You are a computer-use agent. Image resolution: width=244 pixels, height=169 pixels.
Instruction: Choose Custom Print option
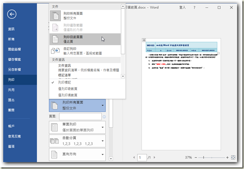tap(85, 51)
